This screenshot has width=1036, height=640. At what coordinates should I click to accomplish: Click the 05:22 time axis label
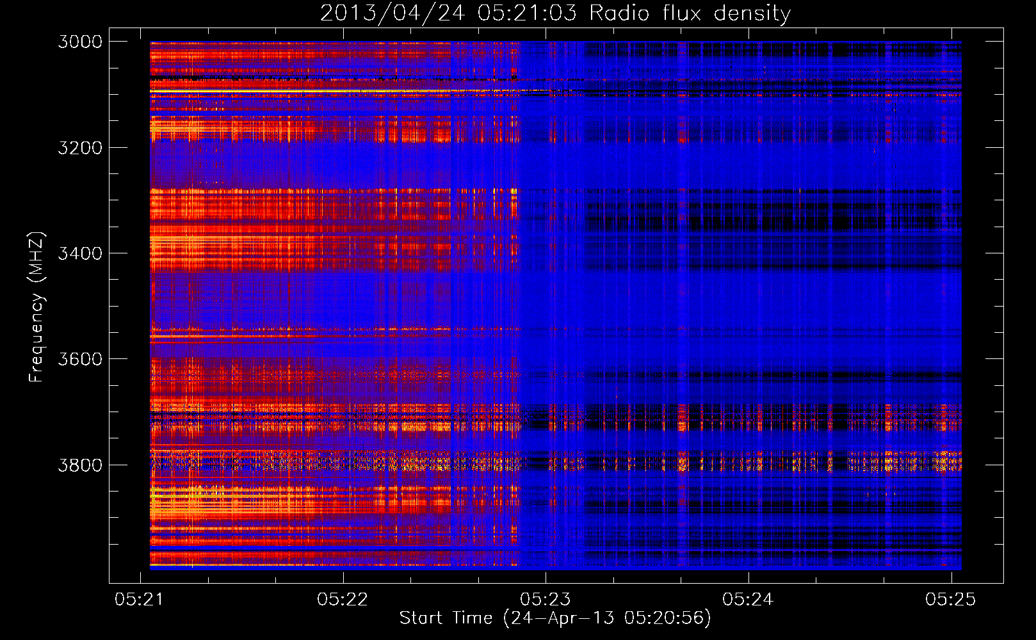pyautogui.click(x=343, y=599)
